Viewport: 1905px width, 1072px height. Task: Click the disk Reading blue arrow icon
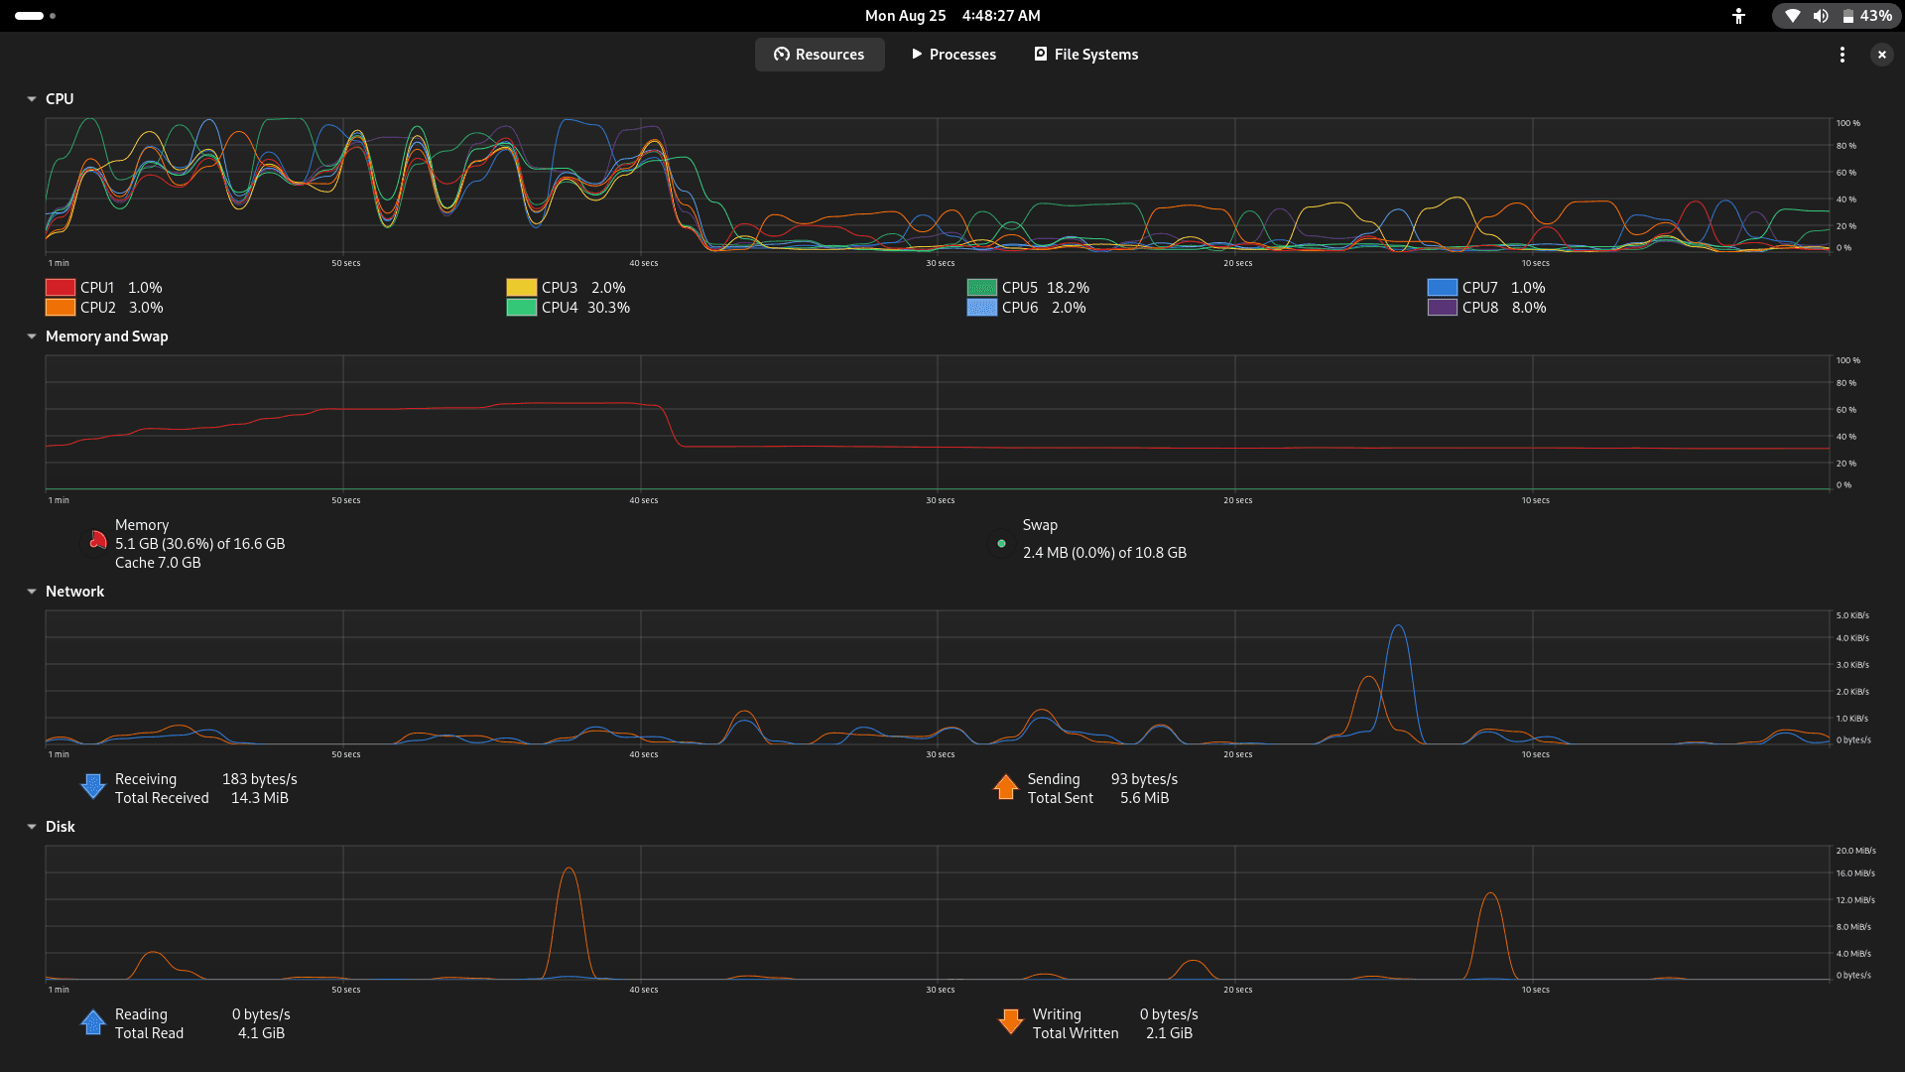pyautogui.click(x=93, y=1022)
